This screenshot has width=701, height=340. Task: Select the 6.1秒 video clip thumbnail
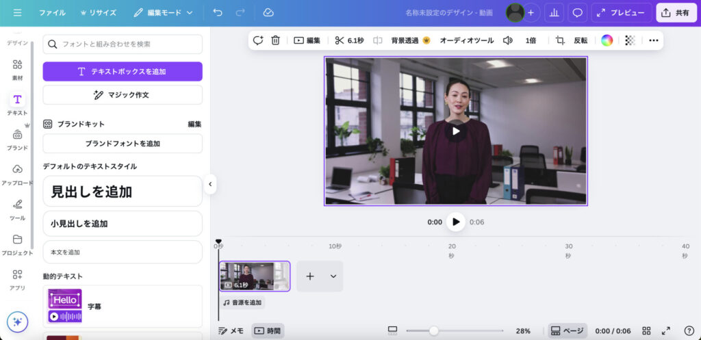coord(254,276)
